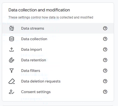This screenshot has width=118, height=106.
Task: Open help for Data streams
Action: click(x=105, y=28)
